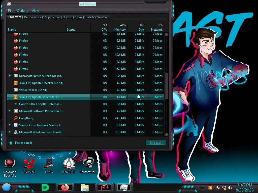Switch to the App history tab
Image resolution: width=258 pixels, height=193 pixels.
click(x=52, y=17)
